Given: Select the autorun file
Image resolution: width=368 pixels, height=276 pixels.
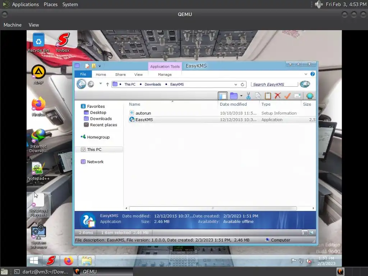Looking at the screenshot, I should pyautogui.click(x=143, y=113).
